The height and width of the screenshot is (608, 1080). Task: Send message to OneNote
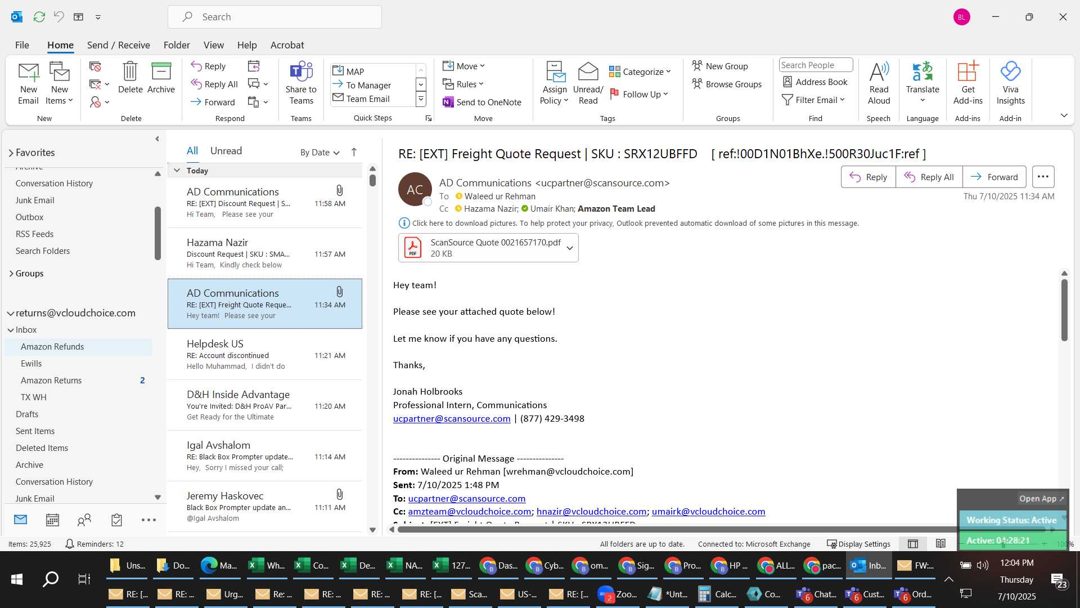point(482,102)
